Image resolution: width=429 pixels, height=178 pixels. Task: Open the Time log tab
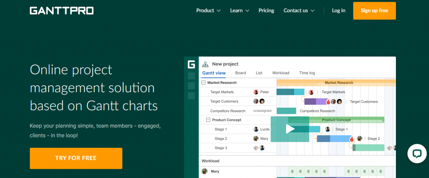click(x=307, y=73)
